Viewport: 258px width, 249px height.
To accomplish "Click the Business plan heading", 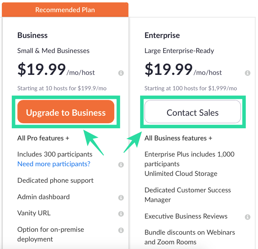I will (x=32, y=35).
